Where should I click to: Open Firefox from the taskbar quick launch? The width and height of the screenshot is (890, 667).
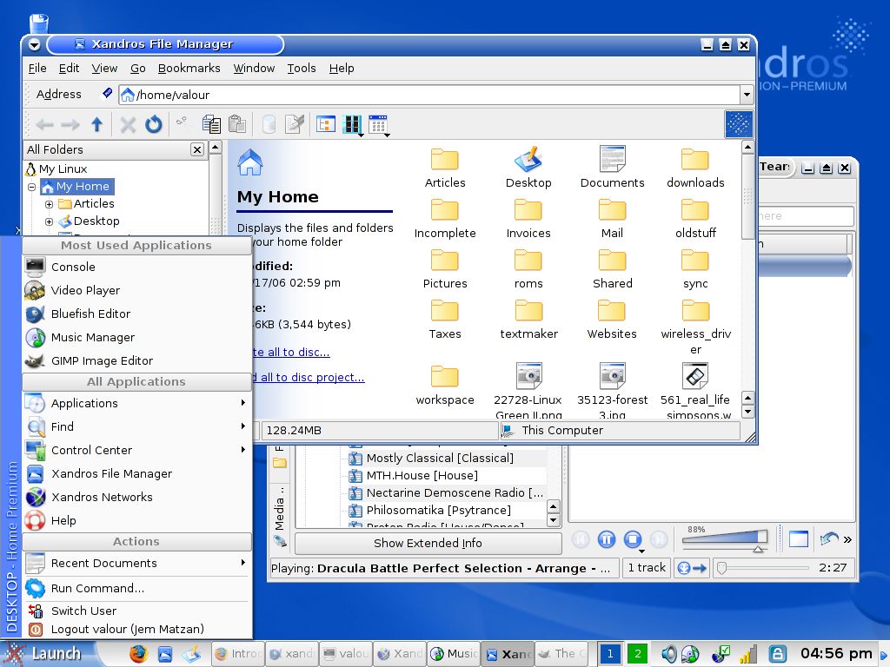pos(138,654)
